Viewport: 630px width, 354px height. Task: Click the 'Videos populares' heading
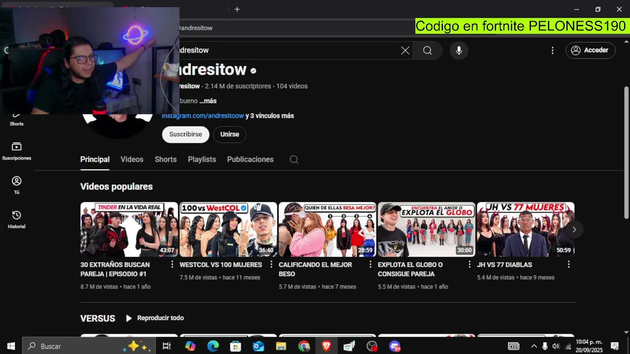(x=117, y=187)
